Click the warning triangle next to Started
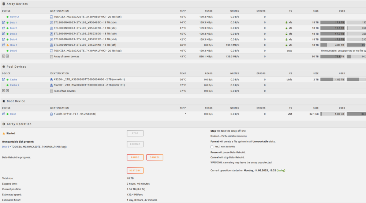The height and width of the screenshot is (203, 366). [x=4, y=134]
